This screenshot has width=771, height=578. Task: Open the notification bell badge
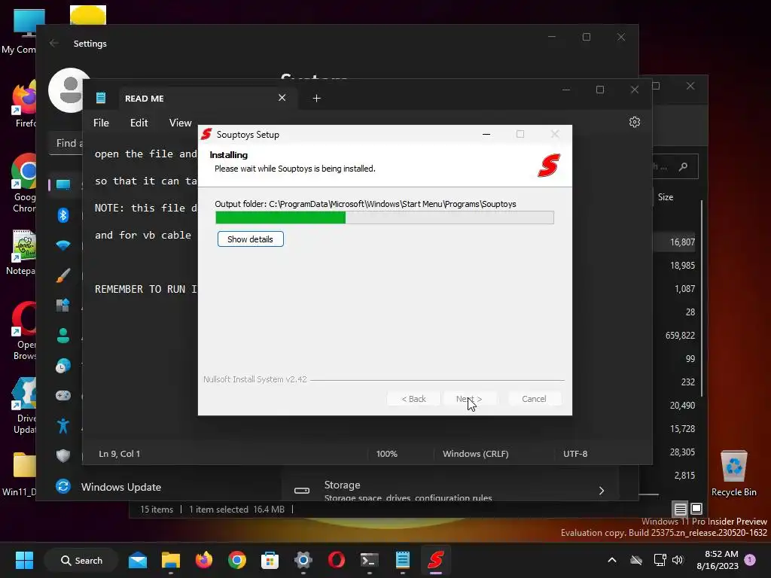pos(751,560)
